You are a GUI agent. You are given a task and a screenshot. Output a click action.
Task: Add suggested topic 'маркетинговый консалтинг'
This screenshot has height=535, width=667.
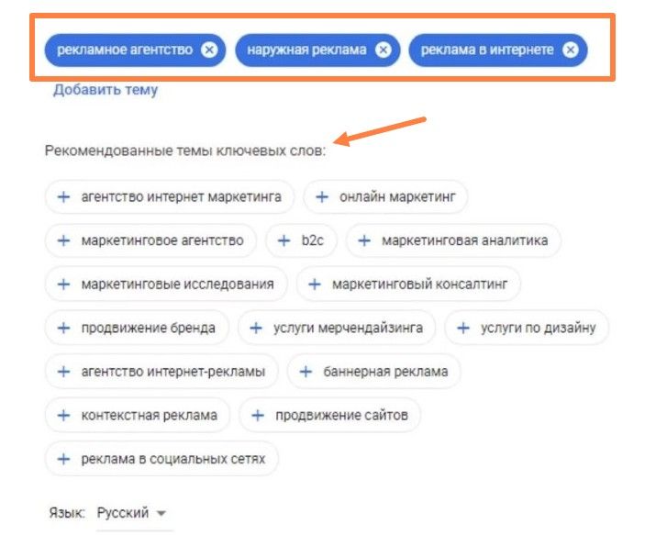click(x=408, y=284)
